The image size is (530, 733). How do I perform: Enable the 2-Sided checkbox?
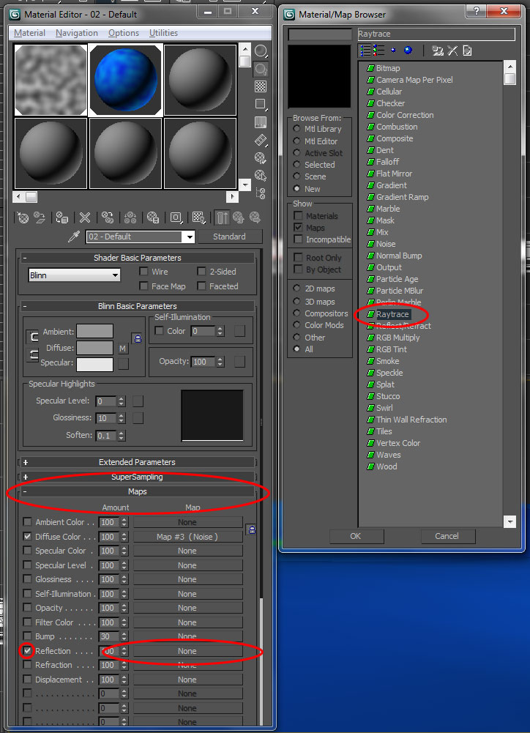tap(201, 272)
